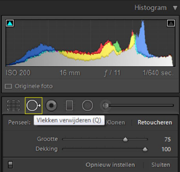Select the Red eye correction tool
The height and width of the screenshot is (172, 180).
pyautogui.click(x=51, y=106)
